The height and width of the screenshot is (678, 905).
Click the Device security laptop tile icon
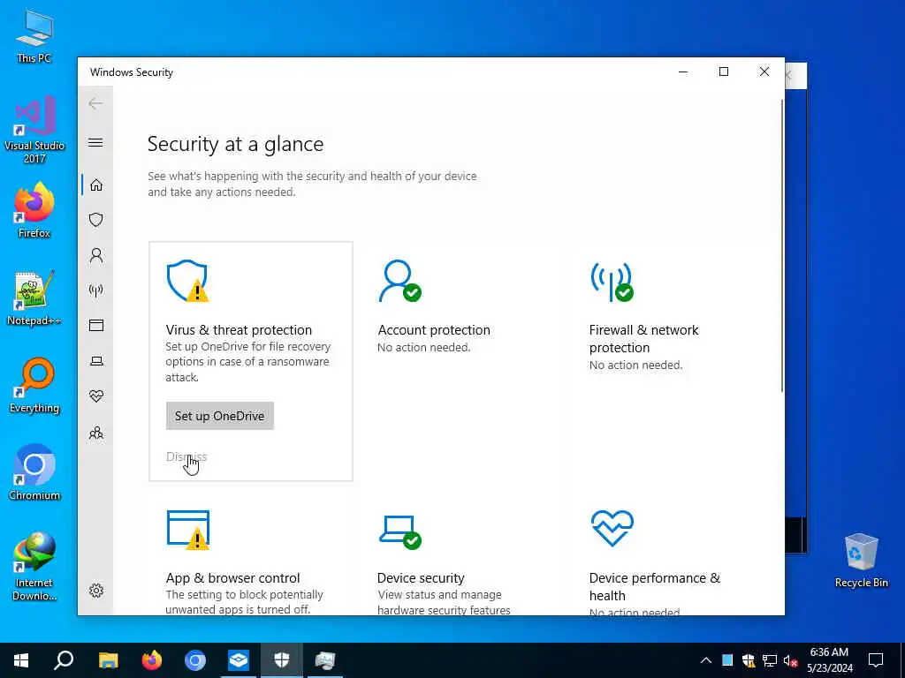tap(400, 531)
